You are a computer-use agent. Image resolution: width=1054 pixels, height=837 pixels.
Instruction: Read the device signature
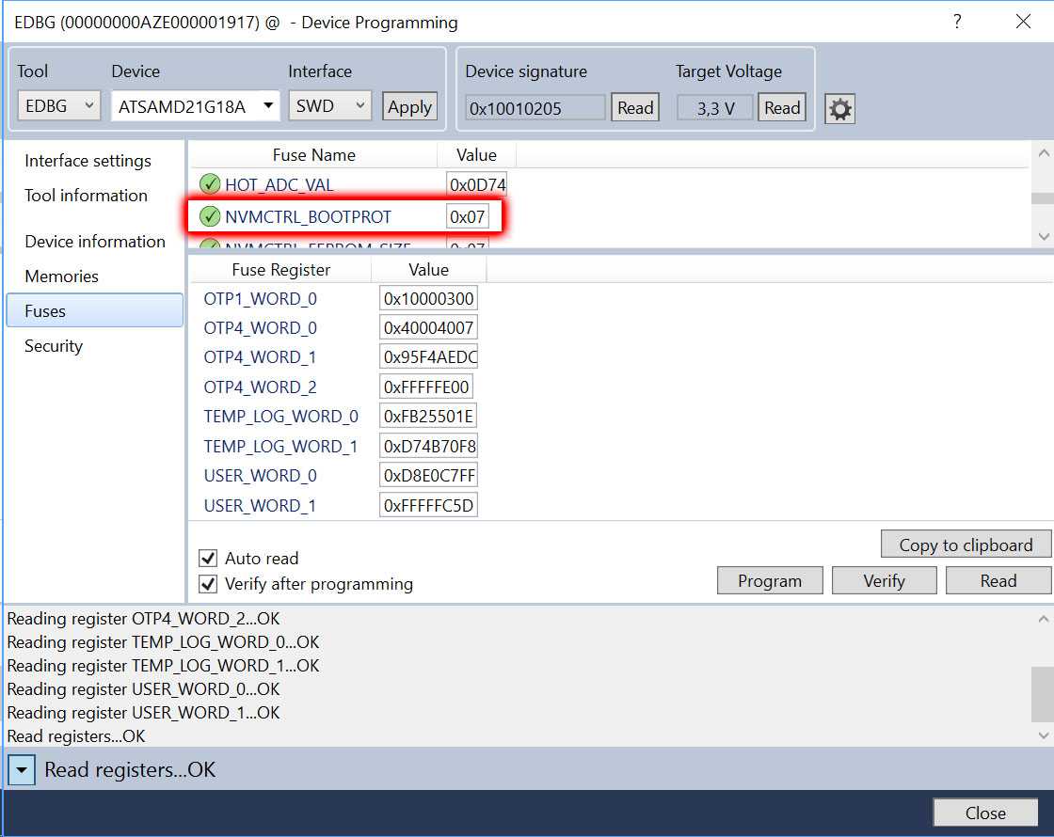(x=635, y=108)
